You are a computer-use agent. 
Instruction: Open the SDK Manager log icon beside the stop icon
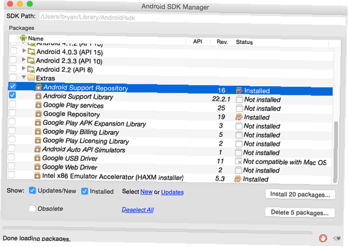[337, 238]
